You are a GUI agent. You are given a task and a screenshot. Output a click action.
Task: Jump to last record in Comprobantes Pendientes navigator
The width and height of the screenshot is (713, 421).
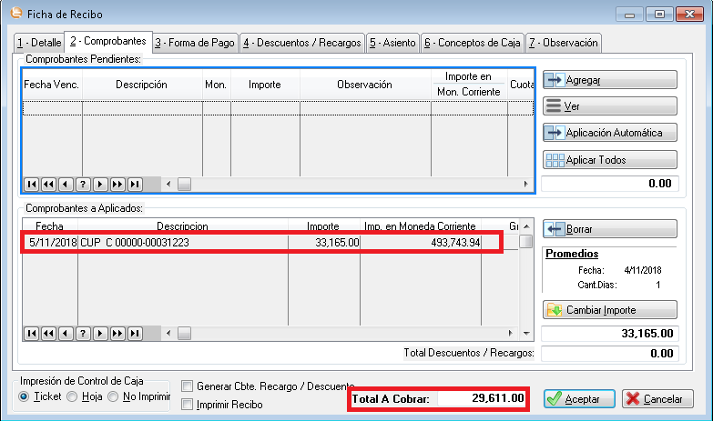pyautogui.click(x=135, y=184)
